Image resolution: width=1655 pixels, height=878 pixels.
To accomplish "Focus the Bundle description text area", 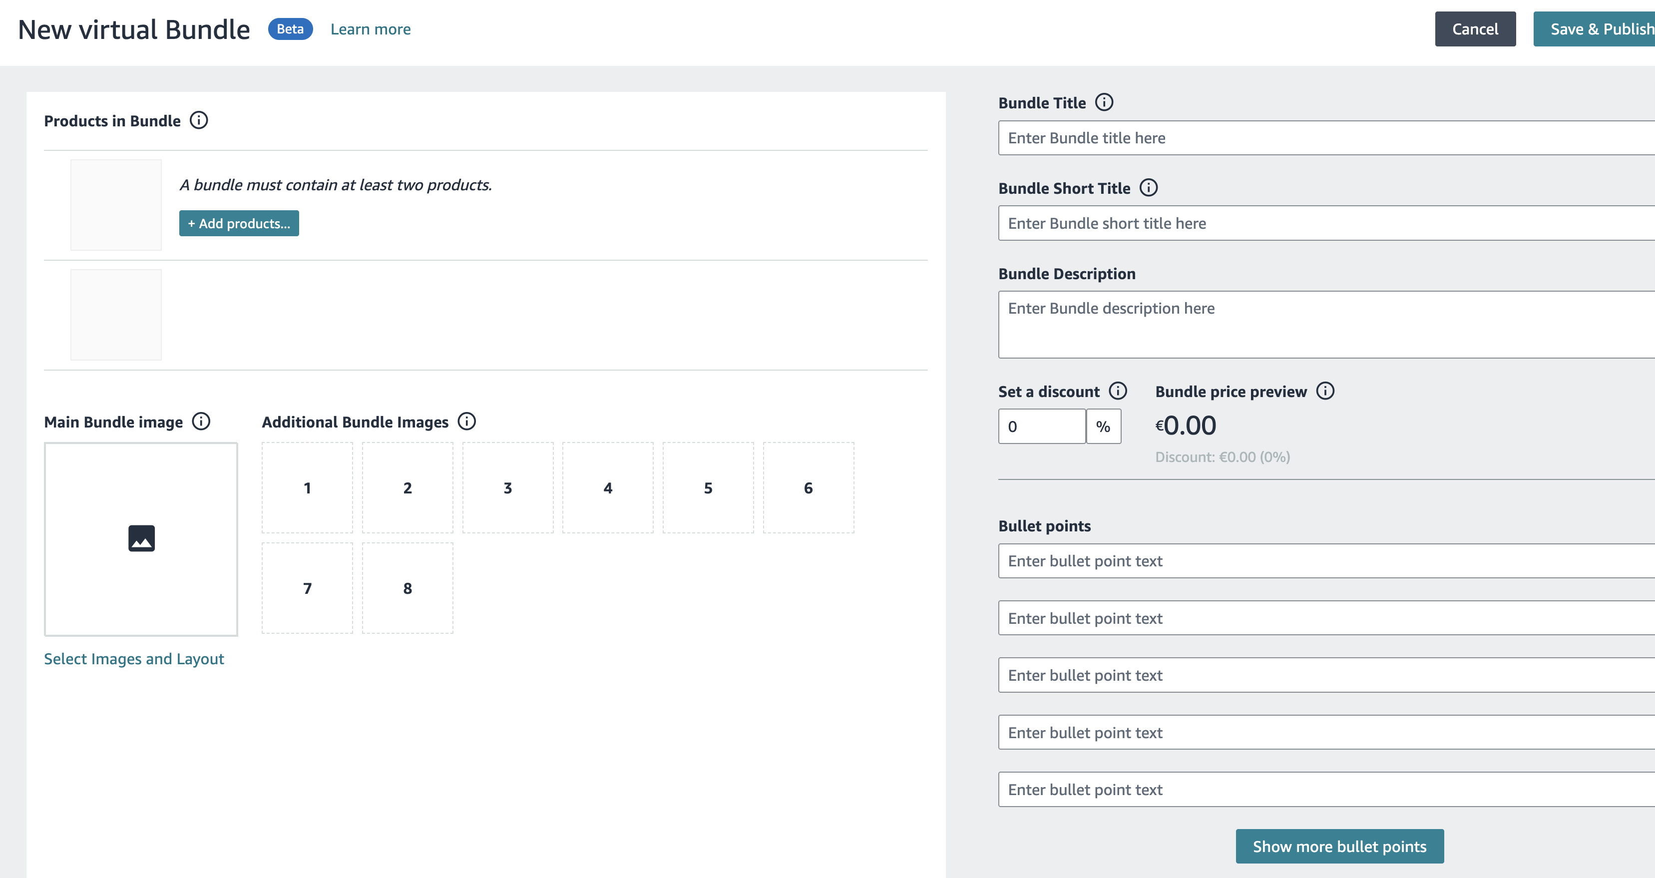I will click(1323, 324).
